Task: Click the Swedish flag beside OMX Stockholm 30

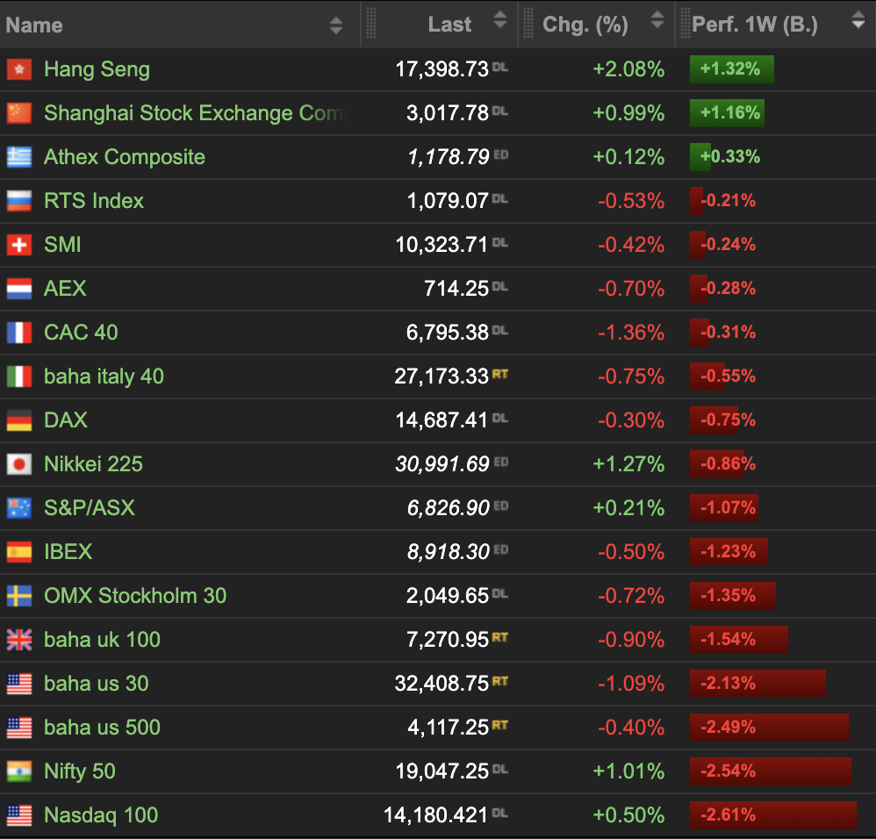Action: coord(19,596)
